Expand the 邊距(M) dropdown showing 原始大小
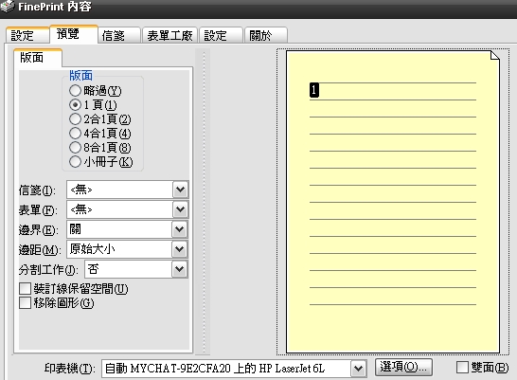 pyautogui.click(x=180, y=249)
